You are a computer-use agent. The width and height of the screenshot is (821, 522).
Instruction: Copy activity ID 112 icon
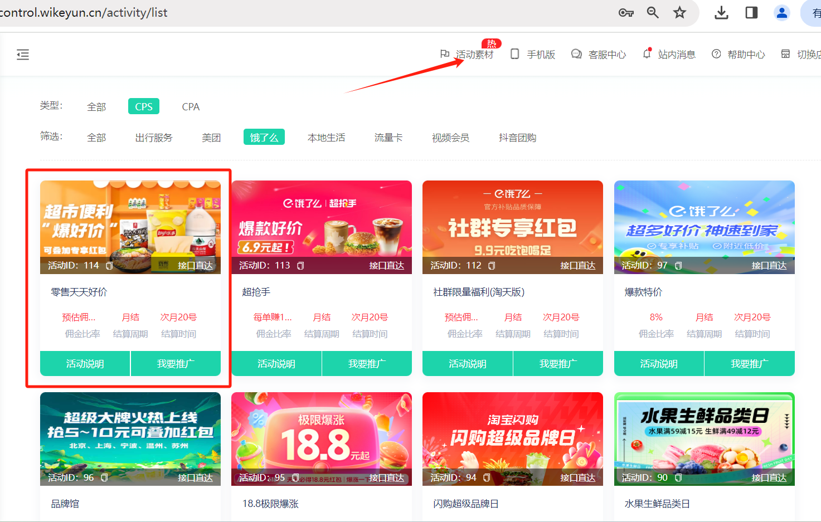pyautogui.click(x=492, y=266)
